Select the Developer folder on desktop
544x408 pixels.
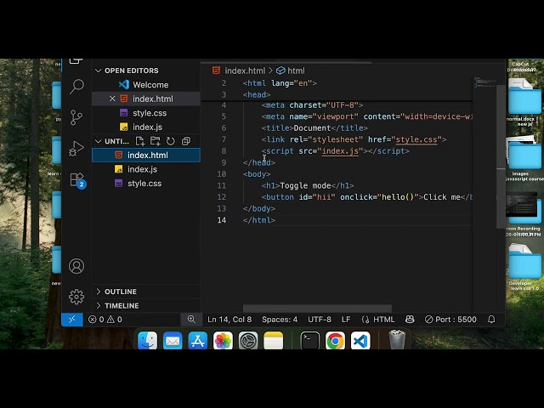tap(524, 267)
